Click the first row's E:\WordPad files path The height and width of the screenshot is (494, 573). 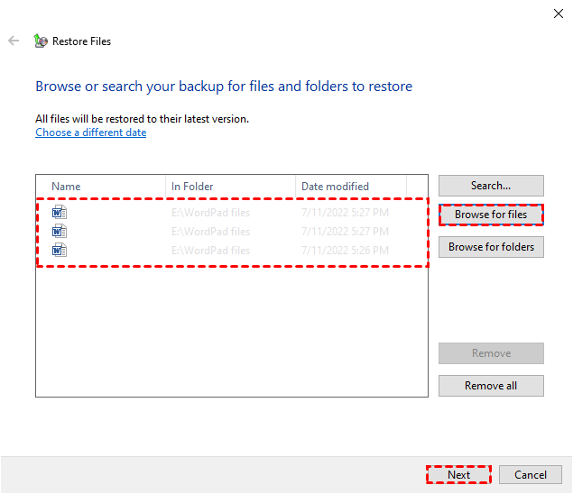point(211,213)
